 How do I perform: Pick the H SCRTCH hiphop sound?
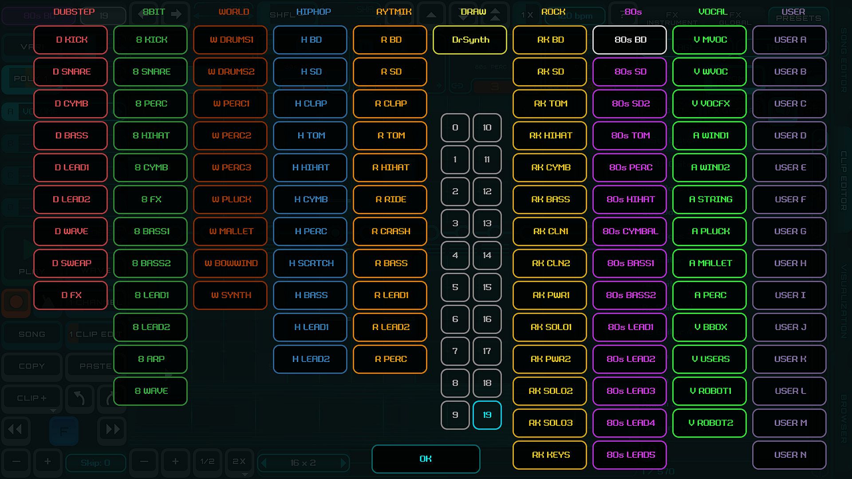pos(310,263)
